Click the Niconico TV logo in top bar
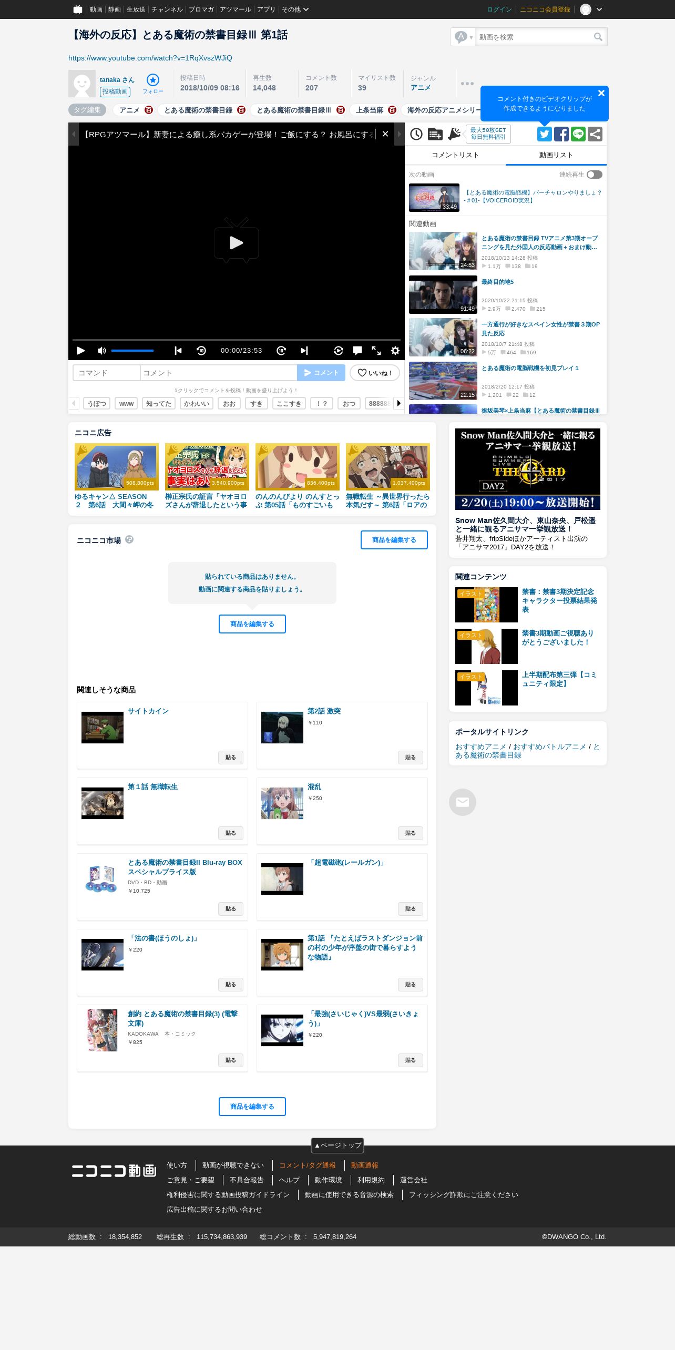 (78, 9)
